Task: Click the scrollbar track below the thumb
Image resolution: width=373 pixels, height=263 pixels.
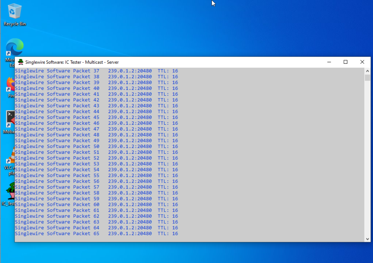Action: (367, 160)
